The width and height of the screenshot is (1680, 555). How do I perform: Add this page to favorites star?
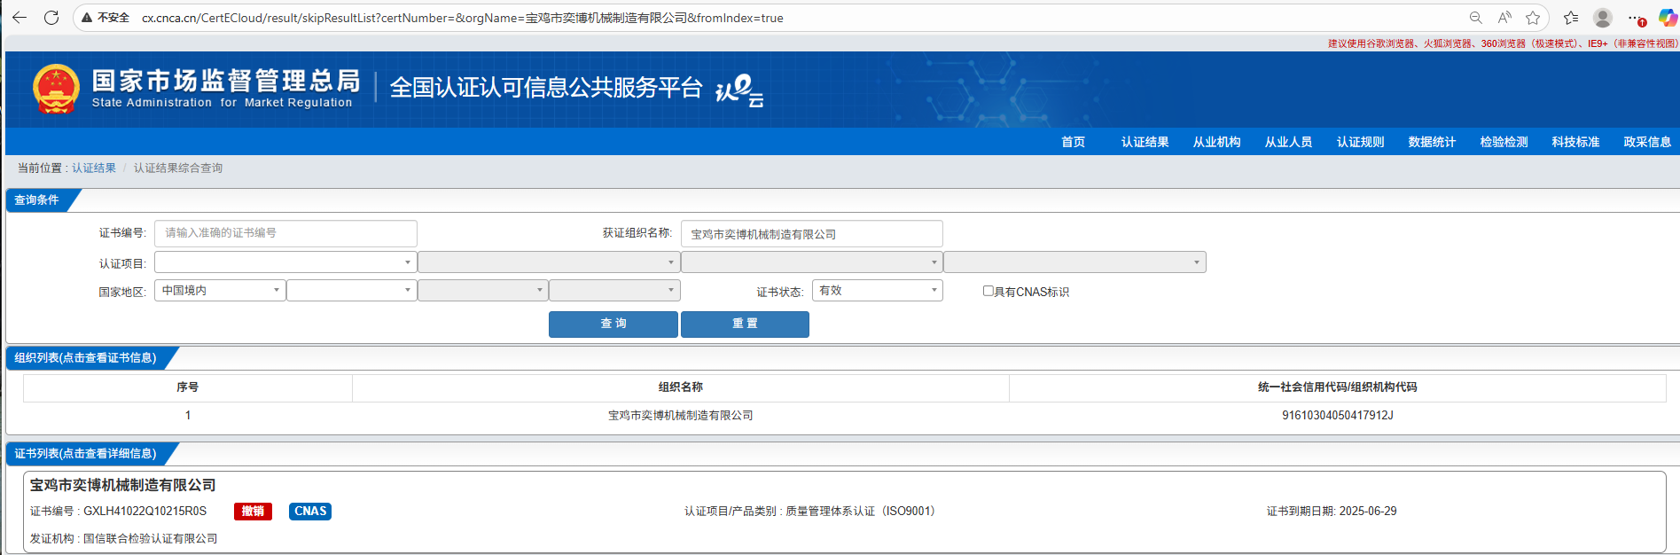point(1533,18)
